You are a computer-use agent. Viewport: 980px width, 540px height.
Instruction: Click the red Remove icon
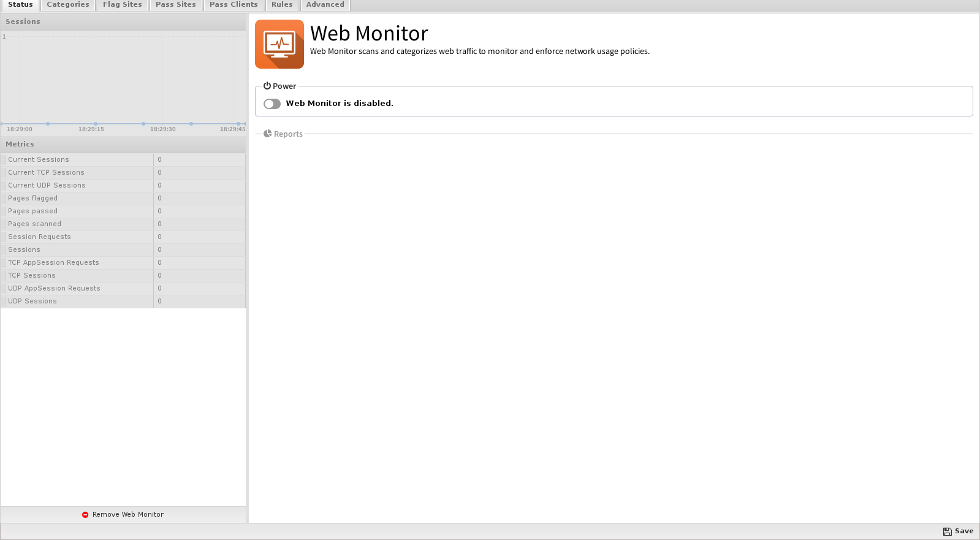pos(85,515)
